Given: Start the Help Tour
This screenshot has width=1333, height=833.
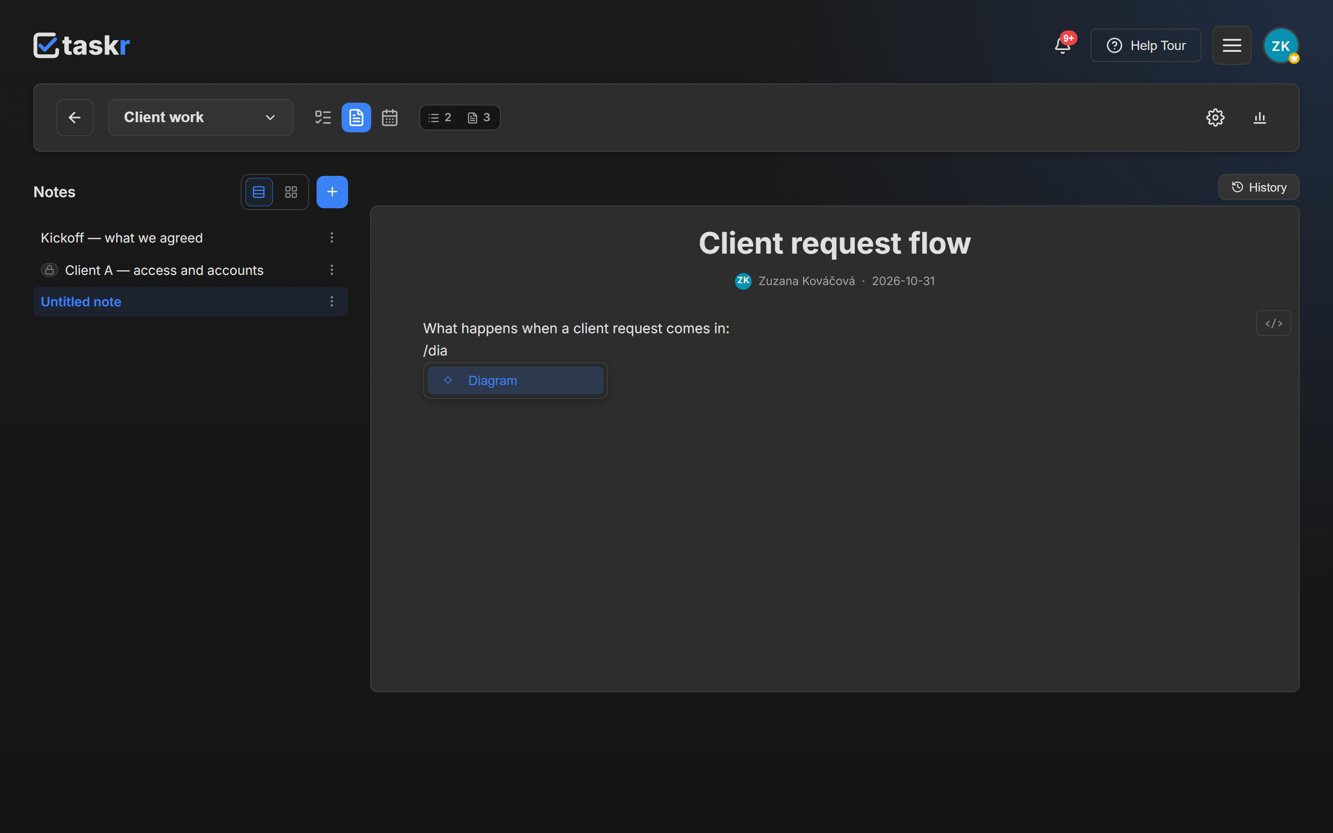Looking at the screenshot, I should (1146, 45).
